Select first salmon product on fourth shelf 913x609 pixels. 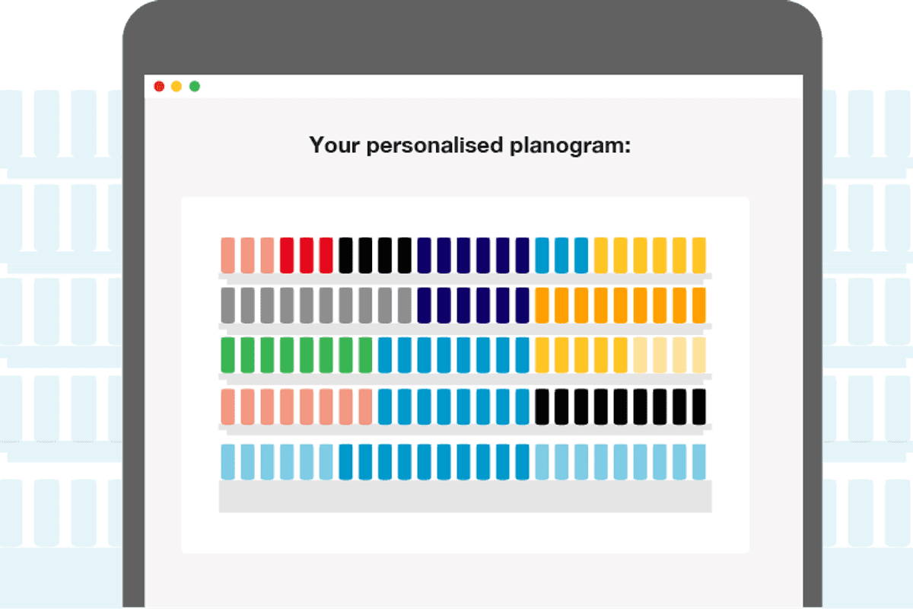pos(228,407)
